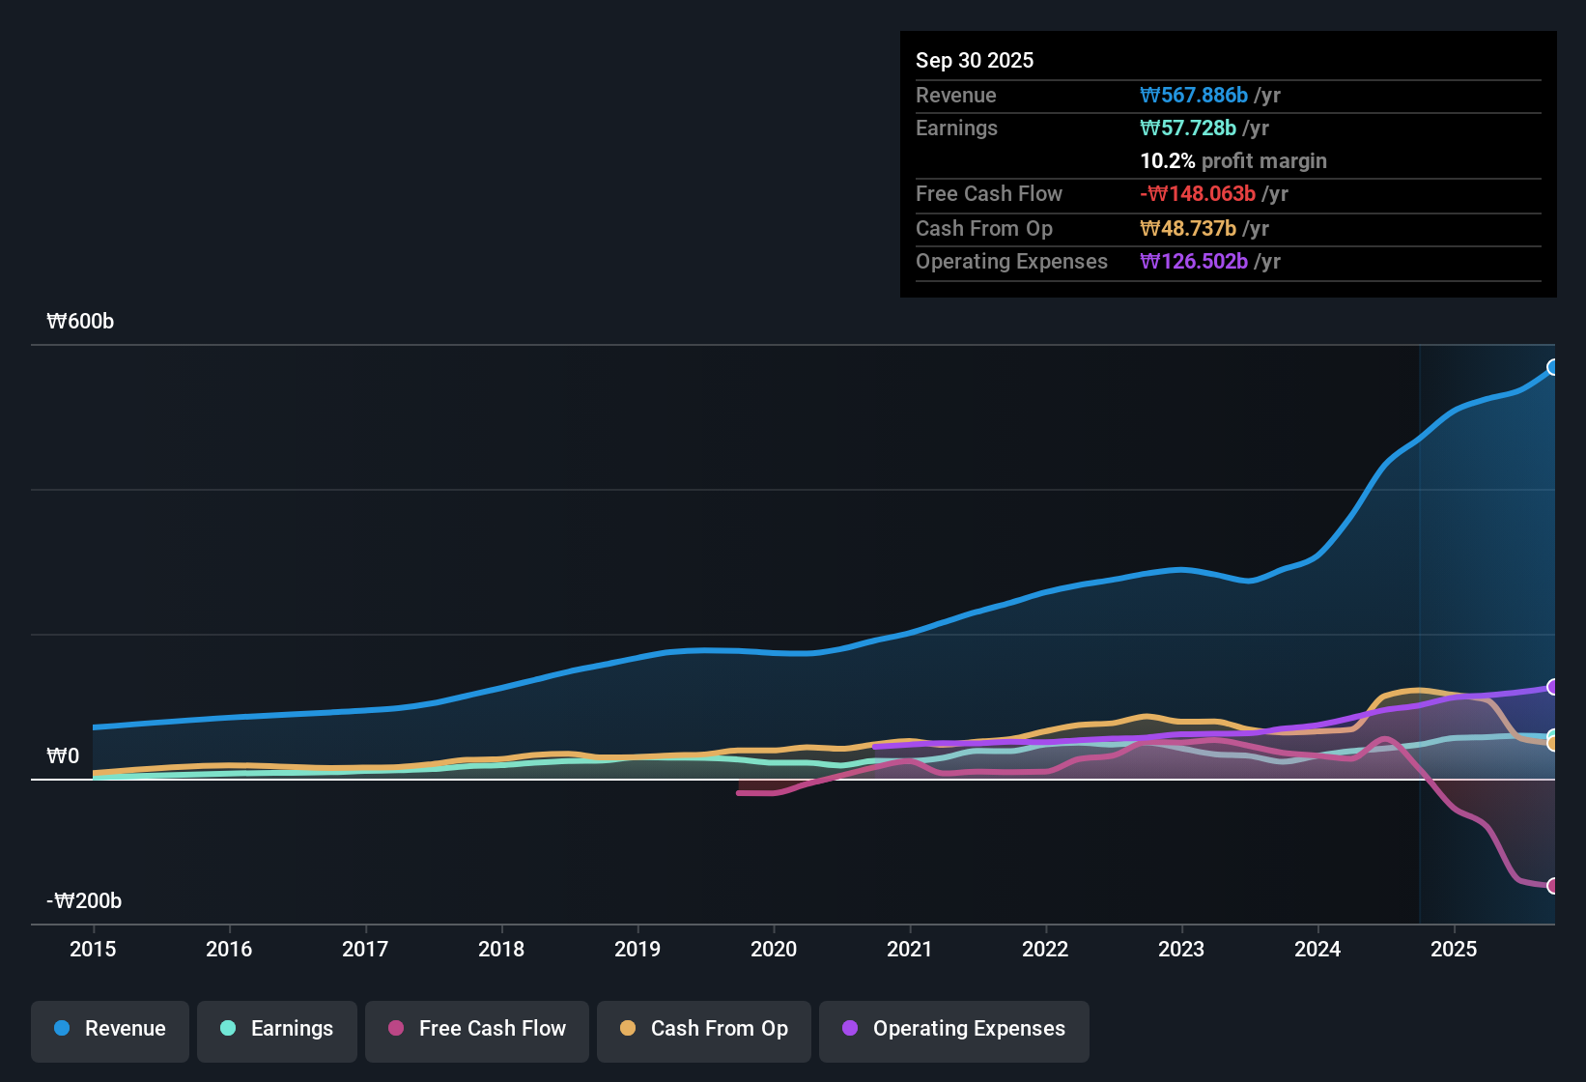Click the purple Operating Expenses legend dot
The width and height of the screenshot is (1586, 1082).
848,1029
